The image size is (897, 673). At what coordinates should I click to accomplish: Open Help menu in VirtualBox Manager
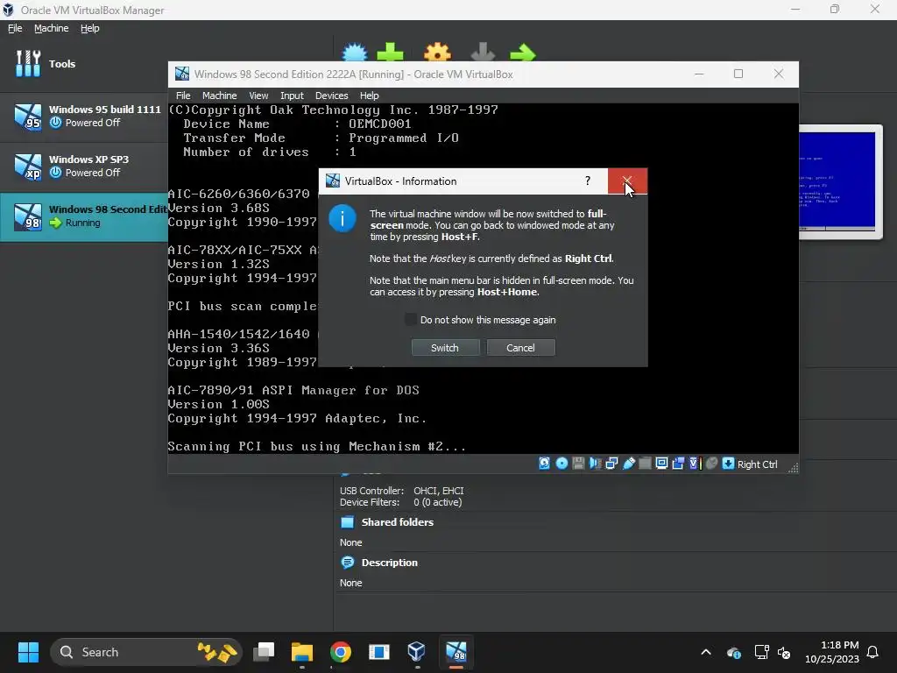(89, 28)
